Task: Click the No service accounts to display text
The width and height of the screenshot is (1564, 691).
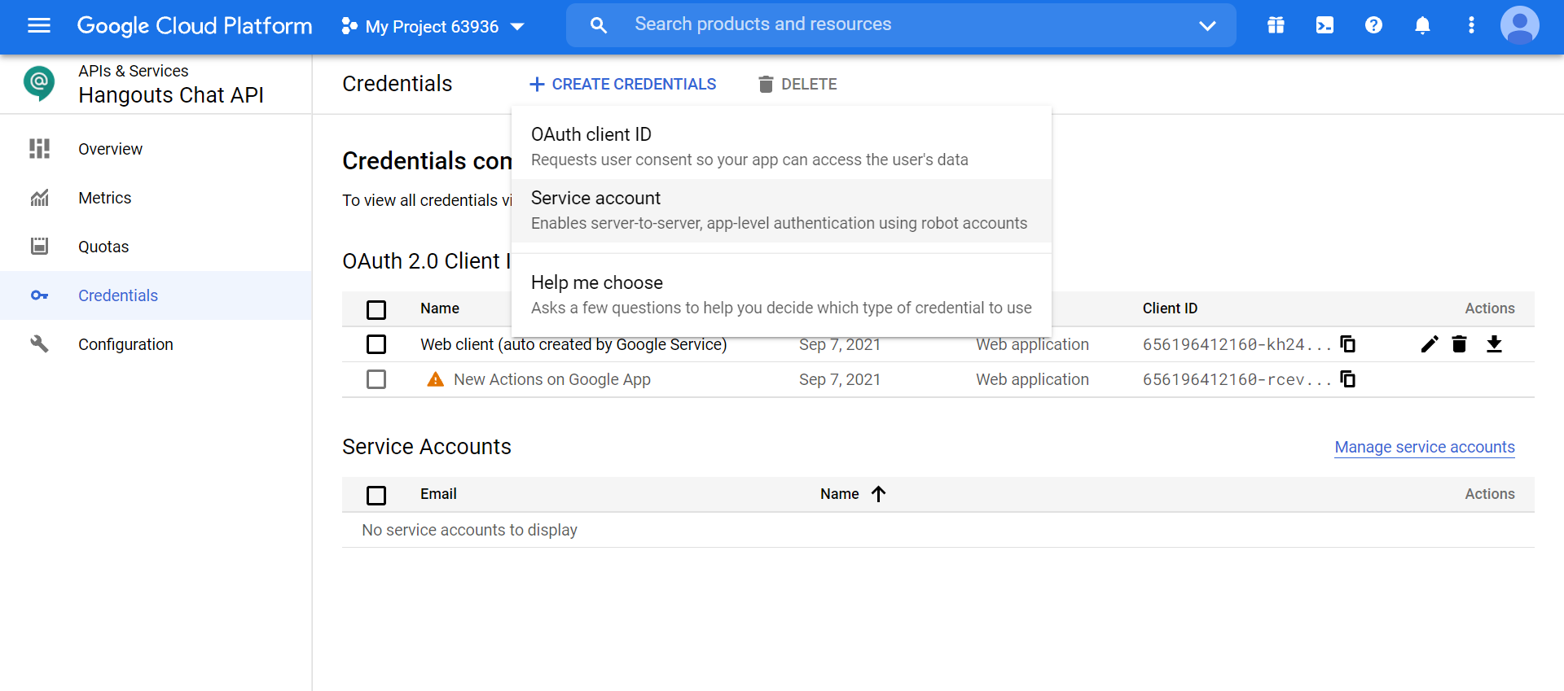Action: click(x=469, y=530)
